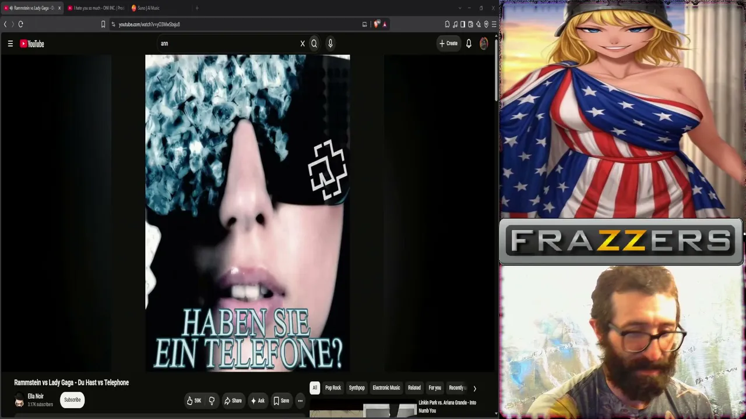746x419 pixels.
Task: Click the 3.17K subscribers text
Action: (40, 404)
